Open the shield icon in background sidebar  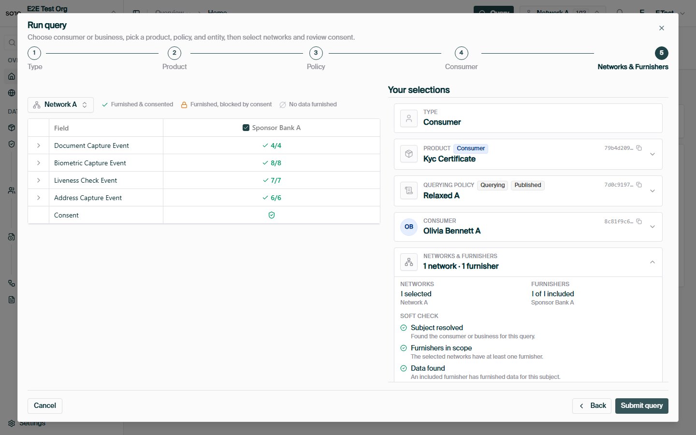12,144
